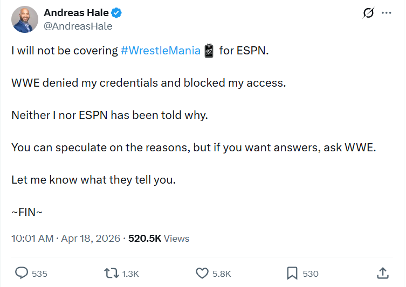Open the #WrestleMania hashtag link
This screenshot has width=406, height=287.
tap(161, 51)
